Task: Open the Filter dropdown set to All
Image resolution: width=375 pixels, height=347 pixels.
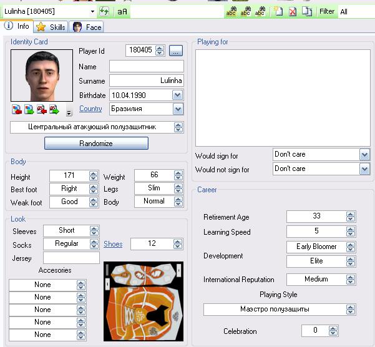Action: click(x=356, y=12)
